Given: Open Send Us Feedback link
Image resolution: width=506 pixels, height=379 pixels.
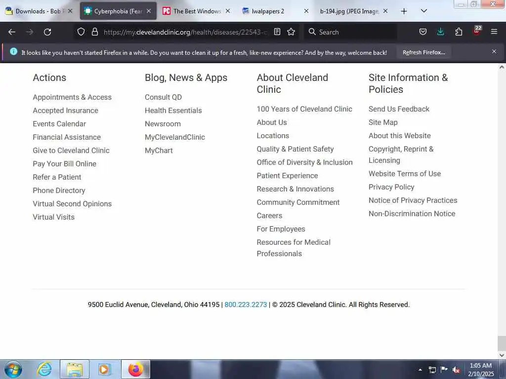Looking at the screenshot, I should click(399, 109).
